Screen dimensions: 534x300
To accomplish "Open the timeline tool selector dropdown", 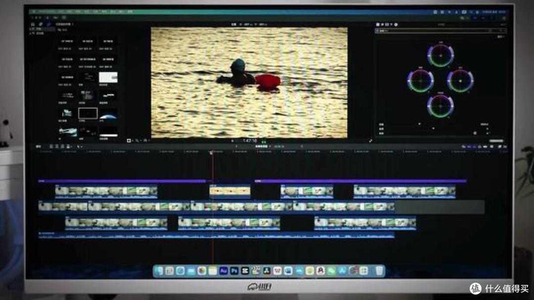I will coord(79,147).
